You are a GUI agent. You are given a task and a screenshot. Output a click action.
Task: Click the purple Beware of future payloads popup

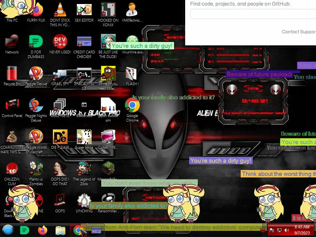pyautogui.click(x=260, y=74)
